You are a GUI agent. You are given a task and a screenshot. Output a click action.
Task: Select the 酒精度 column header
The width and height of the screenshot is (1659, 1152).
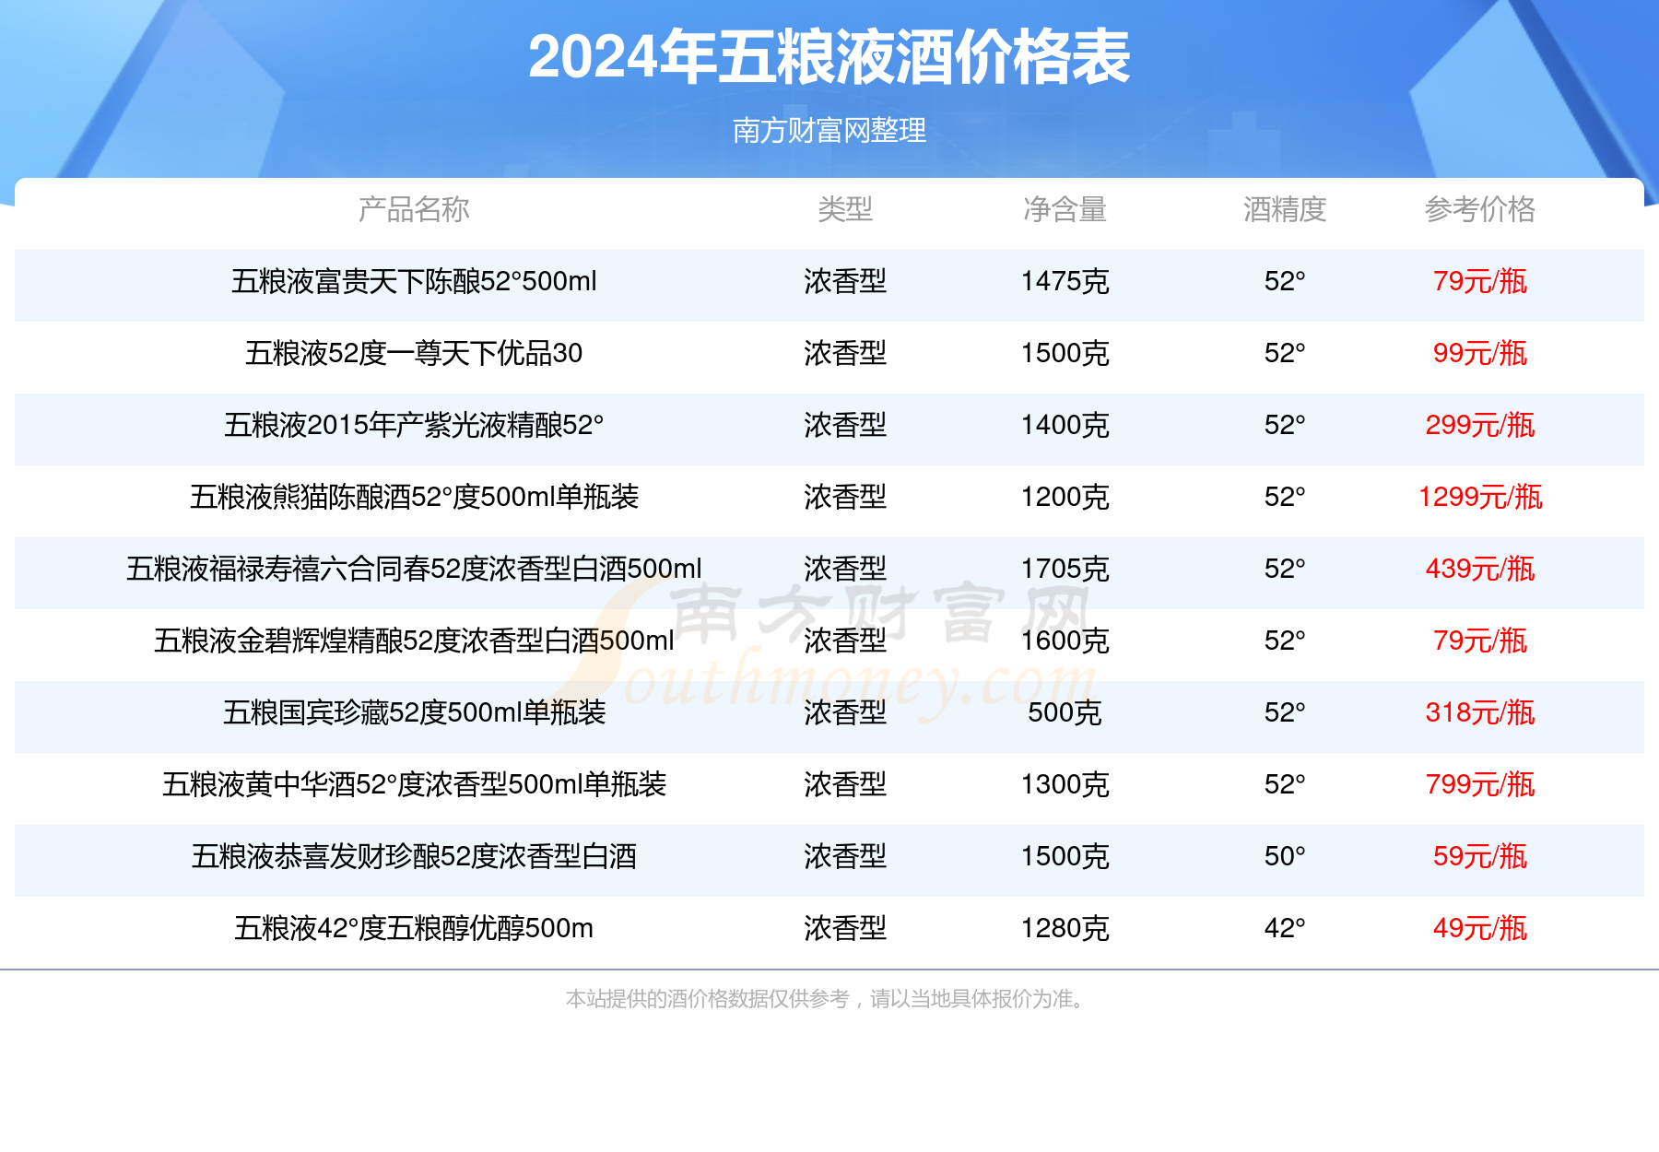pos(1285,210)
